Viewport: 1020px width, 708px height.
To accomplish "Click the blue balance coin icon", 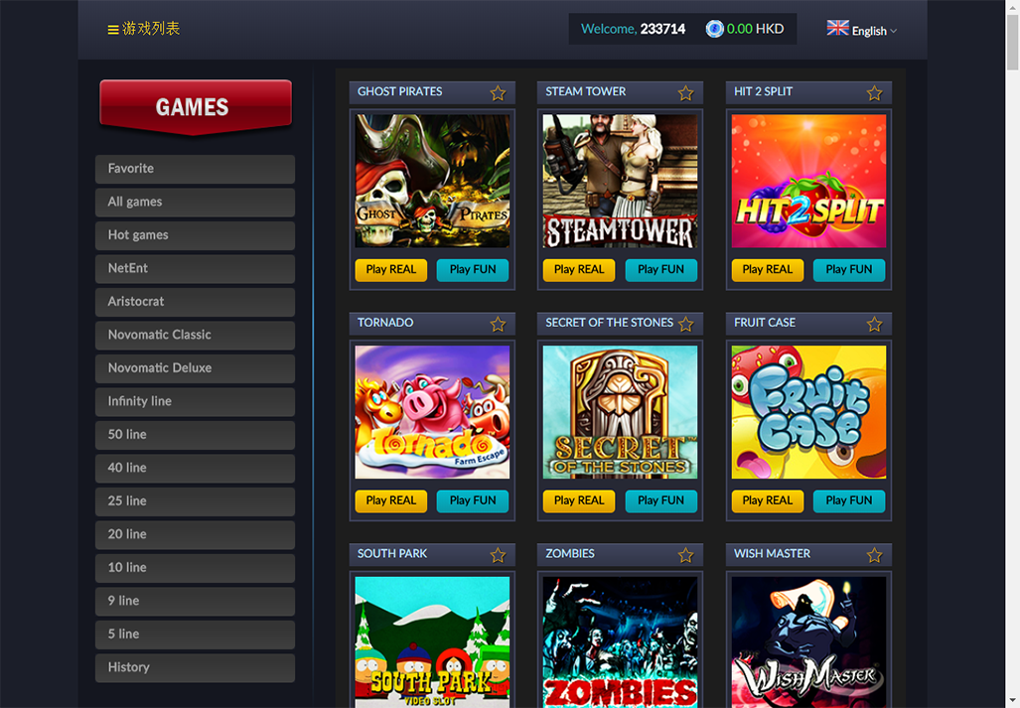I will click(714, 29).
